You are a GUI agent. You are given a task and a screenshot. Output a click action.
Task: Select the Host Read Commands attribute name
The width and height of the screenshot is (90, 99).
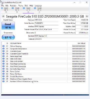(x=18, y=64)
